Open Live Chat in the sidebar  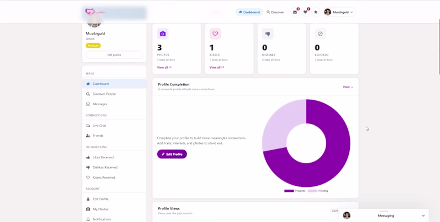pyautogui.click(x=114, y=126)
